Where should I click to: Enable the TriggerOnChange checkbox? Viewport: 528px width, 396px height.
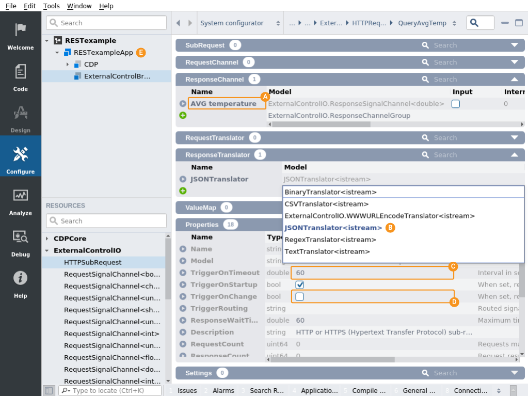click(x=299, y=297)
